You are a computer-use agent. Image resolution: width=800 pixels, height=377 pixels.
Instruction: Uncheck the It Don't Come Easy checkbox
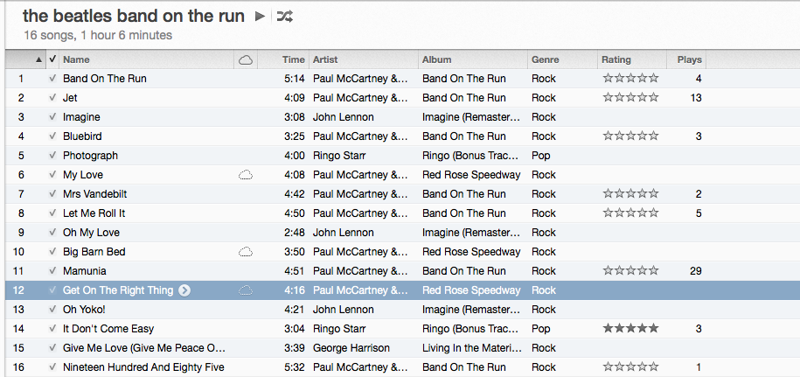point(52,329)
